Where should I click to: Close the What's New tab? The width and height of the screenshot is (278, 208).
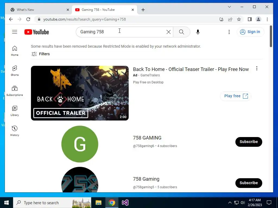coord(68,10)
